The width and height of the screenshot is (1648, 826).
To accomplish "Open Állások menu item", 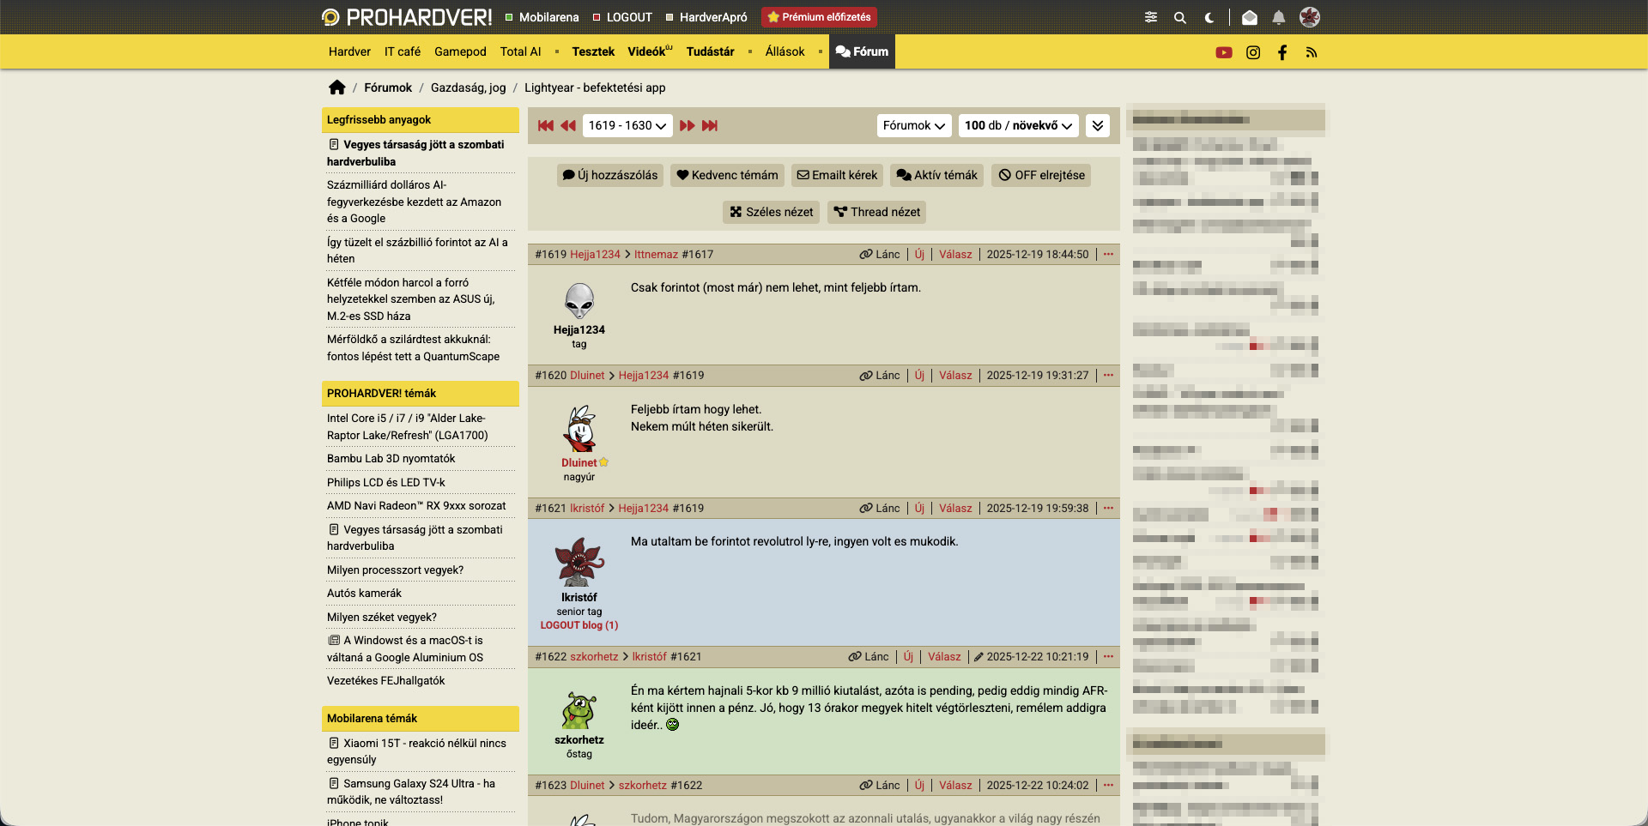I will click(x=785, y=51).
